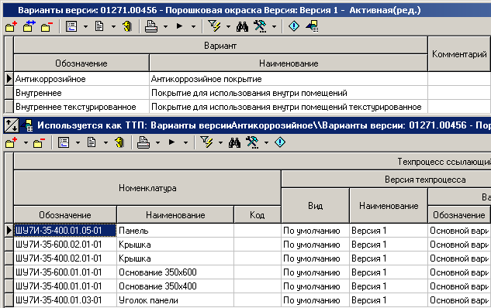Image resolution: width=491 pixels, height=308 pixels.
Task: Select row ШУ7И-35-600.02.01-01 Крышка
Action: [247, 245]
